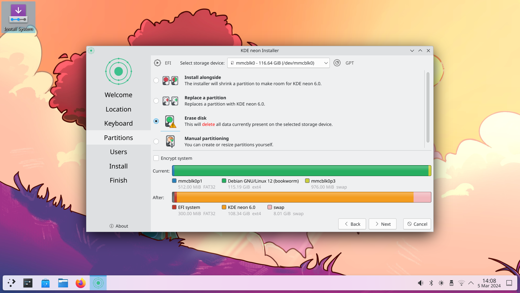The width and height of the screenshot is (520, 293).
Task: Open System Settings from the taskbar
Action: point(28,283)
